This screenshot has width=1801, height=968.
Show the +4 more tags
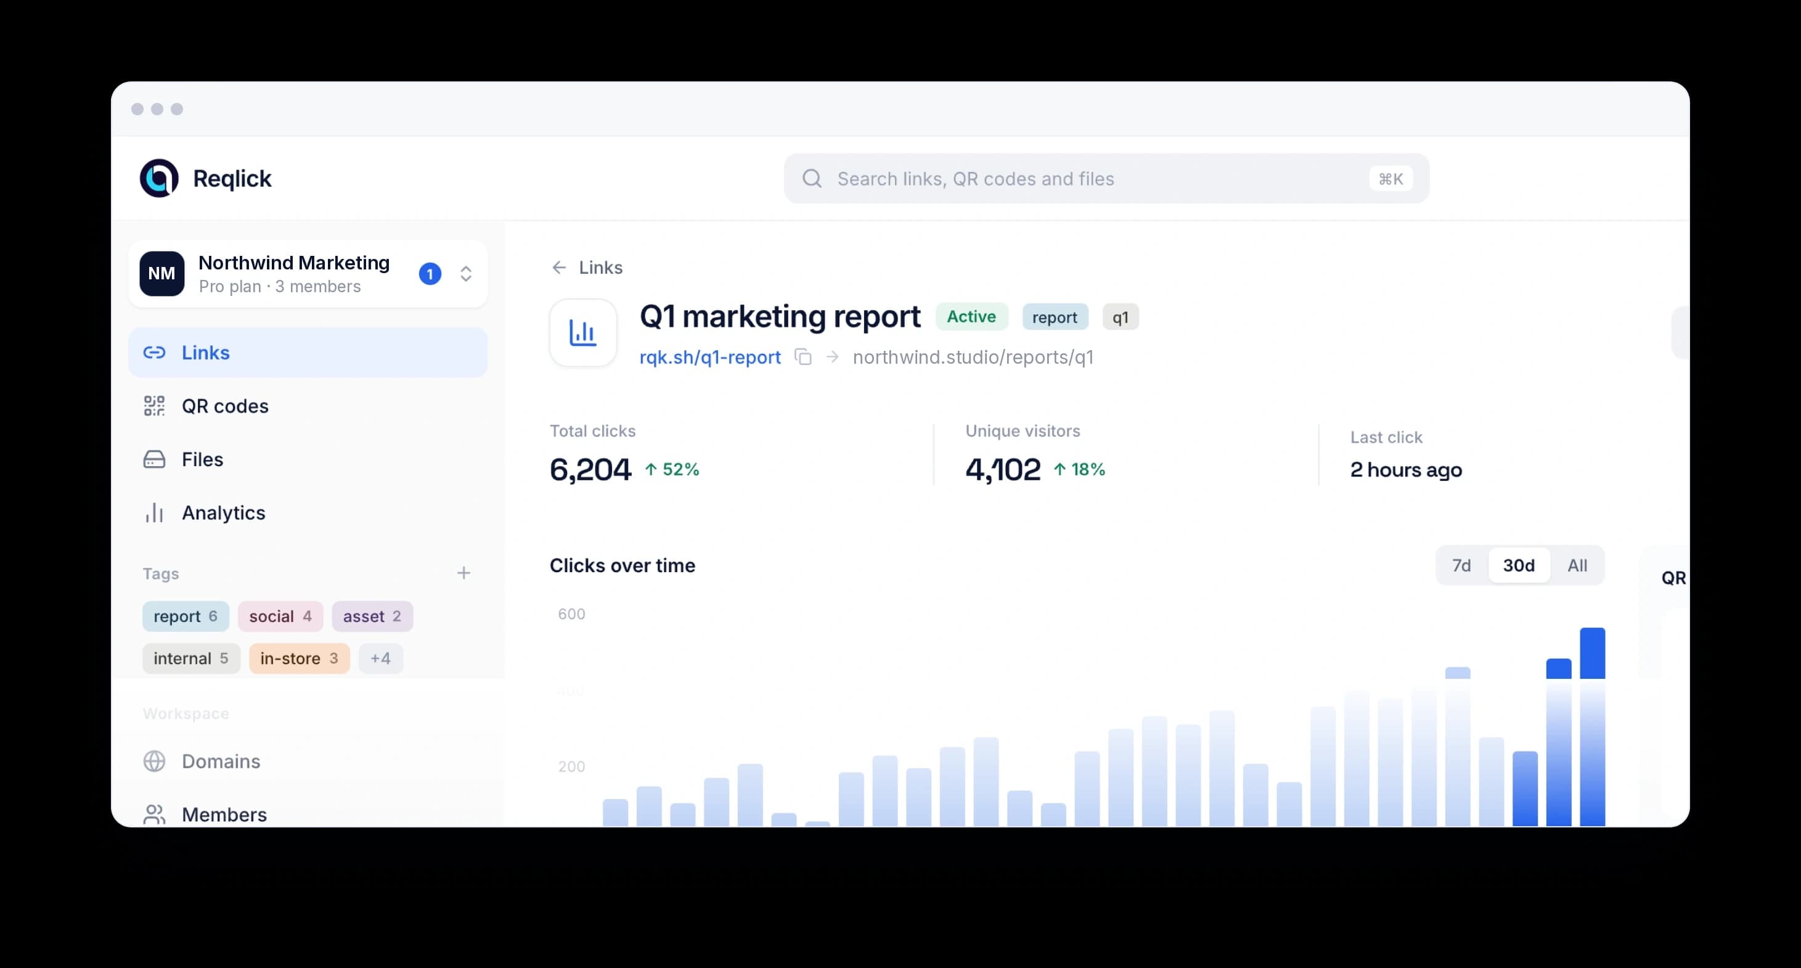tap(380, 658)
